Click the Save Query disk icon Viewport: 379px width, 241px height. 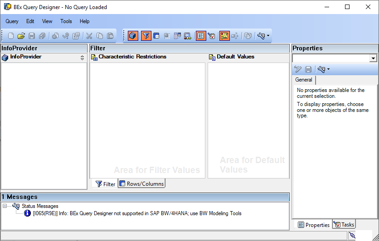click(32, 36)
